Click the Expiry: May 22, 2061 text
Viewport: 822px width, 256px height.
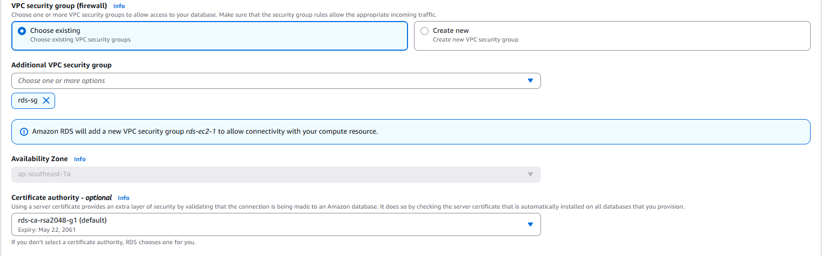(46, 230)
